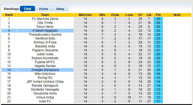The height and width of the screenshot is (105, 193).
Task: Click the FC Machida Zelvia team link
Action: [45, 19]
